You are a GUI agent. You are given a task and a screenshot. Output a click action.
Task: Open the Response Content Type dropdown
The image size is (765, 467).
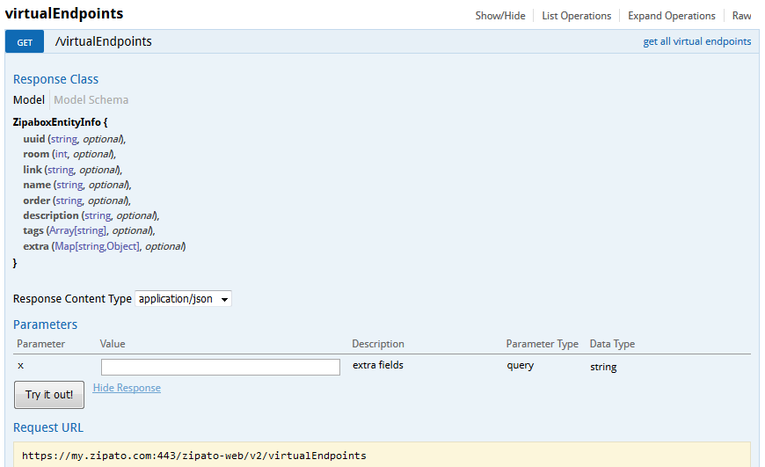(184, 299)
